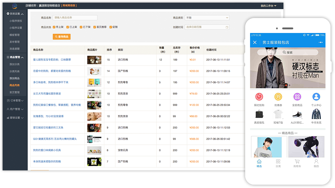Switch to the 精选 tab on phone
The width and height of the screenshot is (335, 188).
(259, 163)
